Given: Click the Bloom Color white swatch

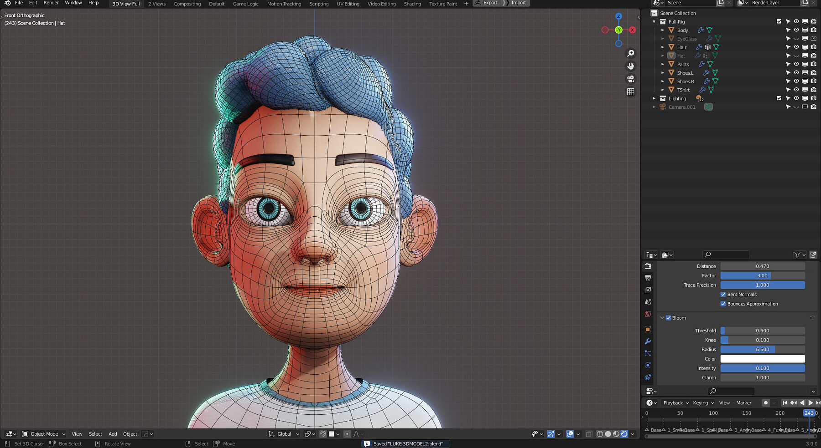Looking at the screenshot, I should coord(763,359).
